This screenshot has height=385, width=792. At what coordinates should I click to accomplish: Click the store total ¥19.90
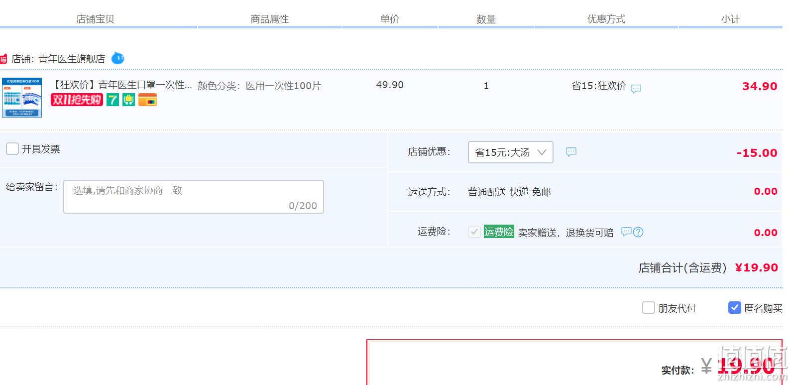pyautogui.click(x=757, y=267)
